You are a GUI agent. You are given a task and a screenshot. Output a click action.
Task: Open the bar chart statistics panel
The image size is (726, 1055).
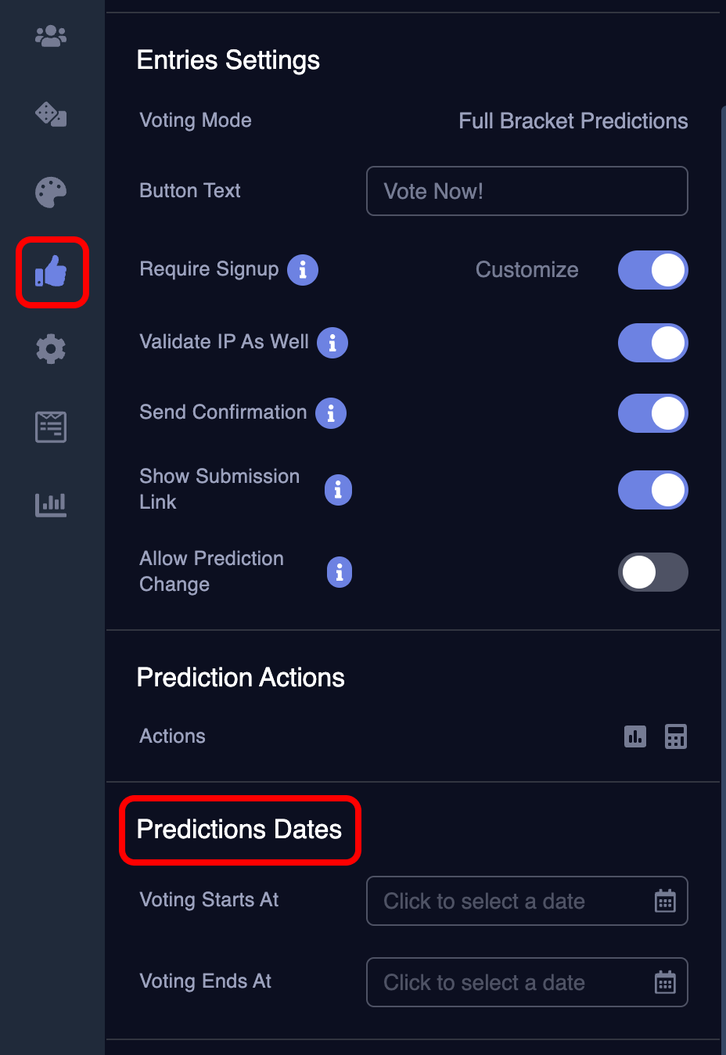[50, 505]
